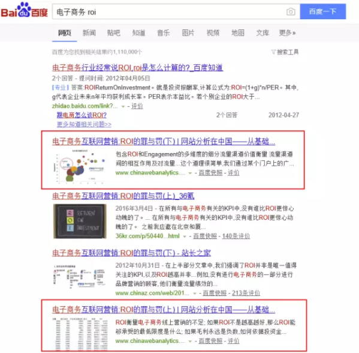This screenshot has height=353, width=359.
Task: Expand dropdown arrow next to zhidao.baidu.com link
Action: (123, 106)
